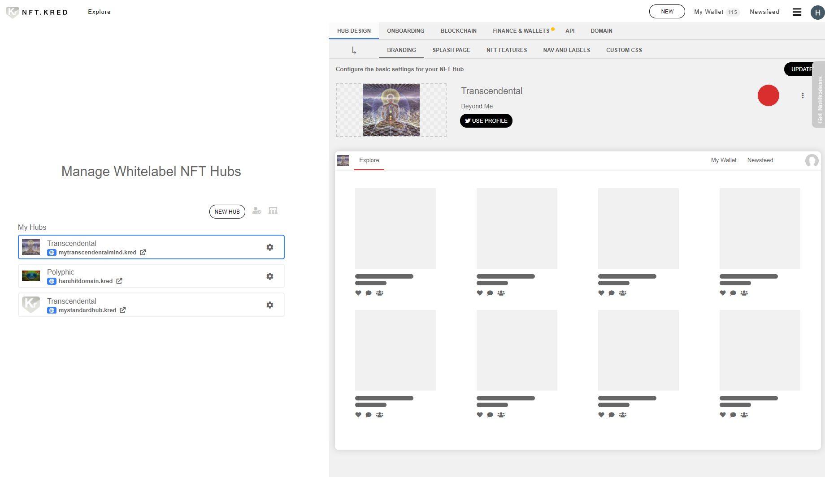Click group icon under first preview card

click(x=380, y=293)
